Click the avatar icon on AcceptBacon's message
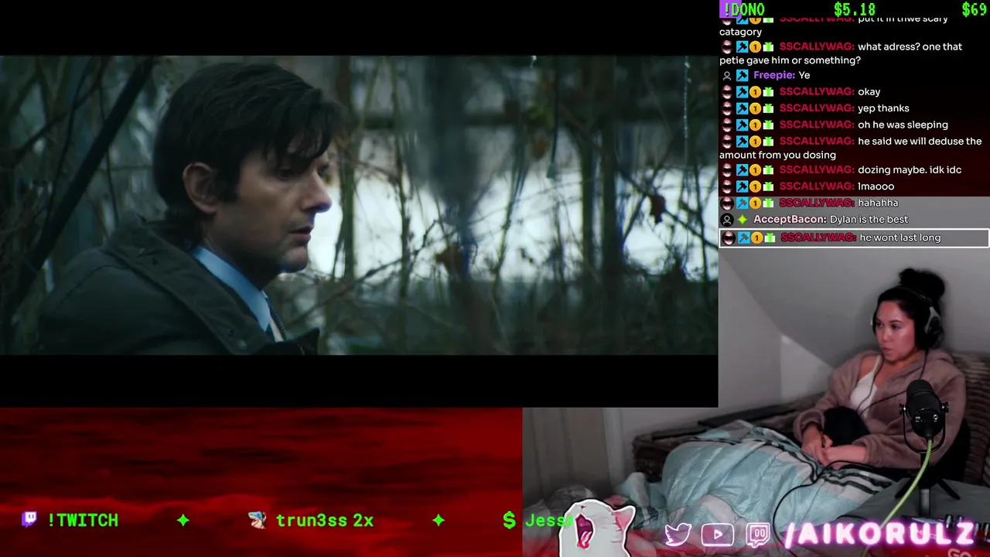The image size is (990, 557). pos(726,220)
